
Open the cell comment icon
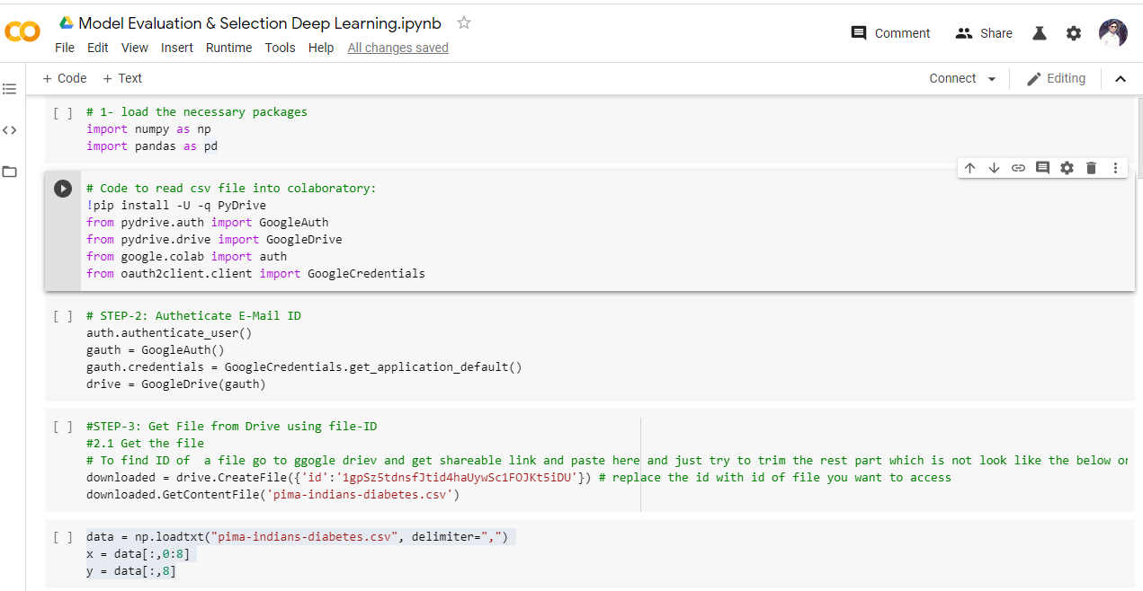(1041, 167)
